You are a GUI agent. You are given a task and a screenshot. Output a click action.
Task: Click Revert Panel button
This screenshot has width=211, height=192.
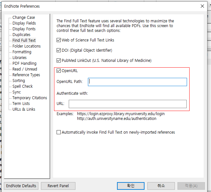pyautogui.click(x=58, y=186)
